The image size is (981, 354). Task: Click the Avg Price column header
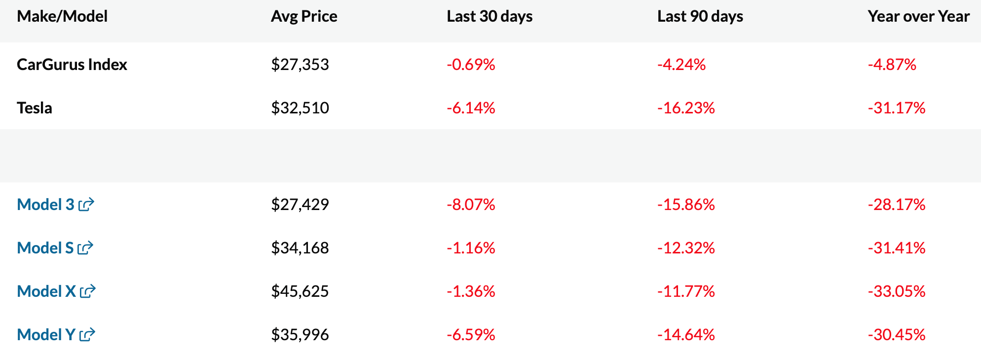pyautogui.click(x=304, y=16)
